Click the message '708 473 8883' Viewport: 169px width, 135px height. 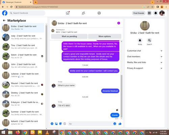64,106
